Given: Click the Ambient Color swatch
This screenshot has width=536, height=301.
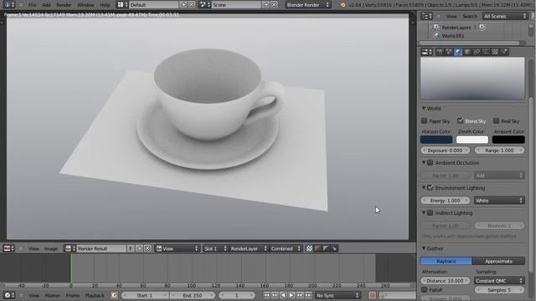Looking at the screenshot, I should tap(508, 140).
